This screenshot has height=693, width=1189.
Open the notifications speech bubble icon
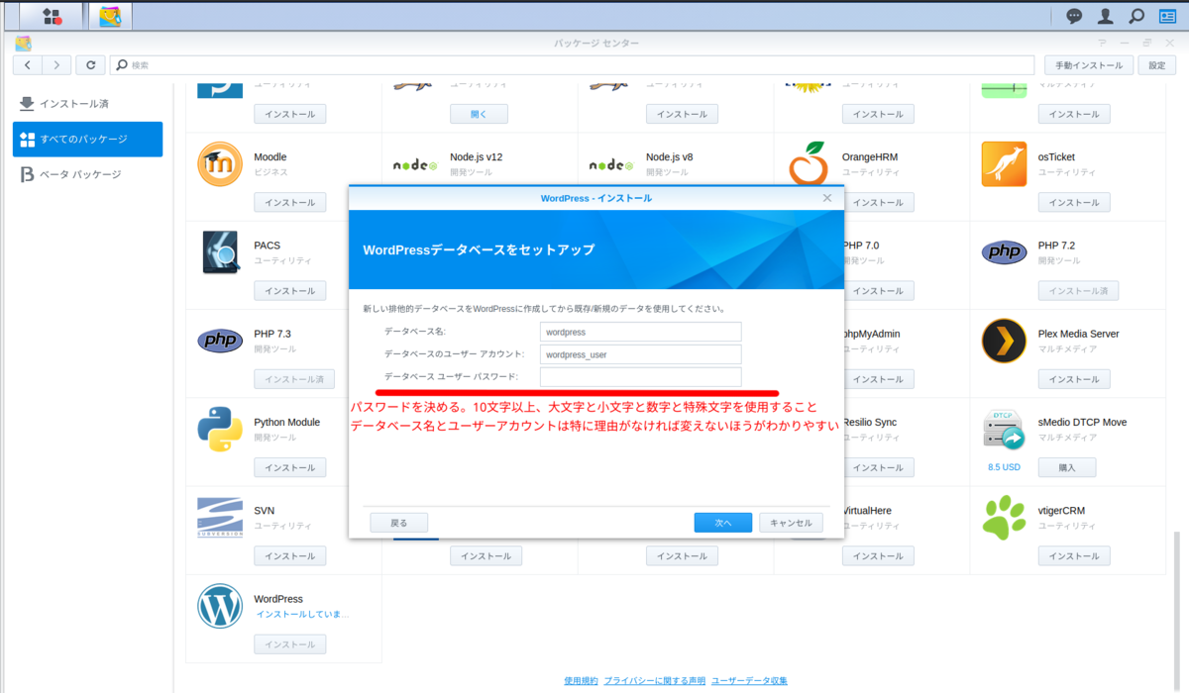[x=1074, y=16]
